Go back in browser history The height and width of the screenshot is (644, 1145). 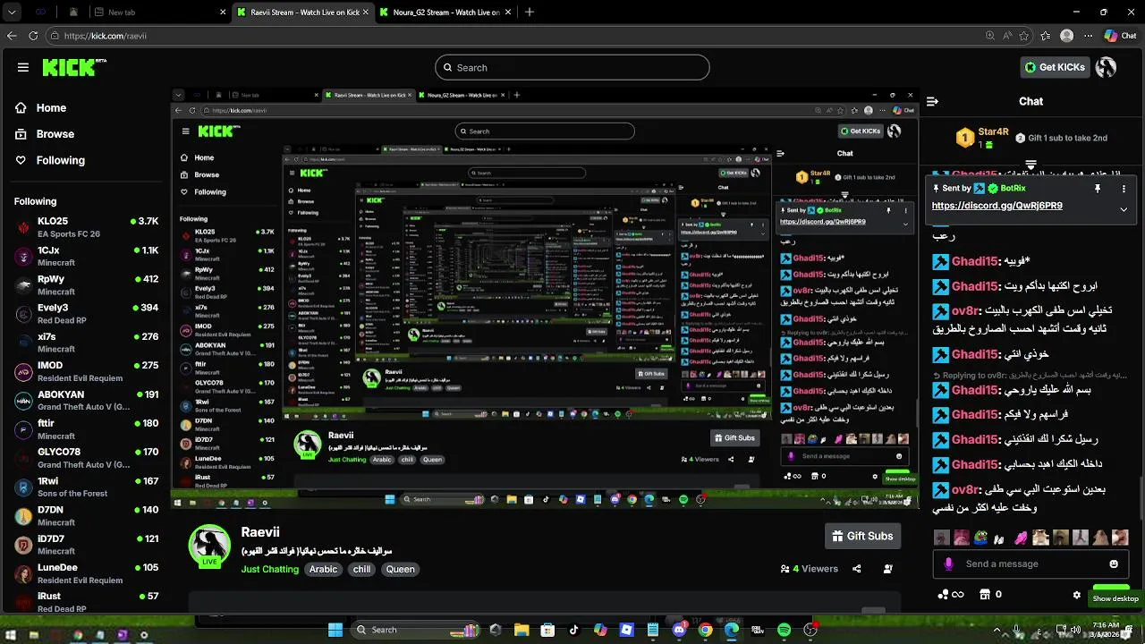point(12,36)
